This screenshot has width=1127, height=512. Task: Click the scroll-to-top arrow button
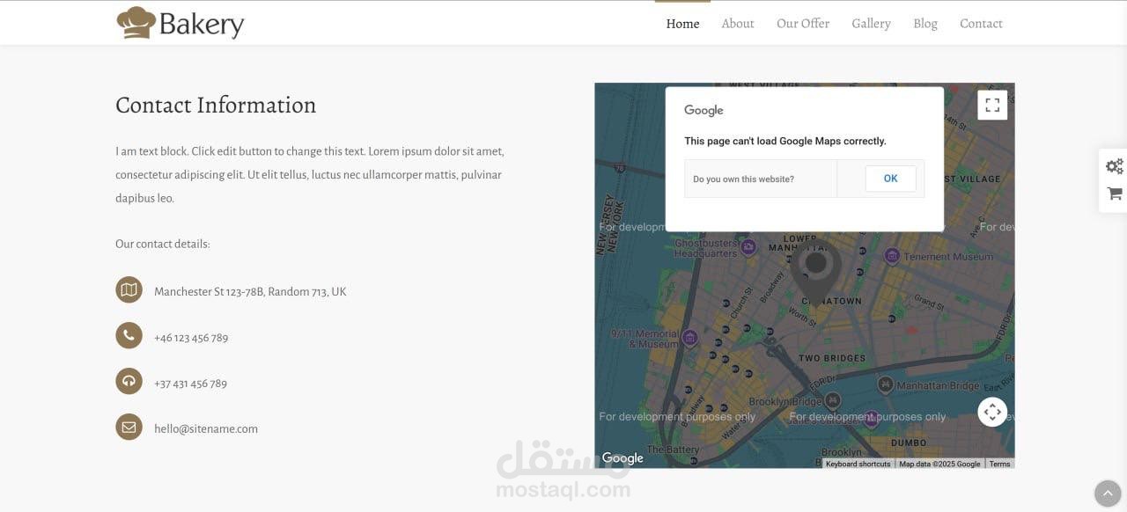click(1107, 494)
